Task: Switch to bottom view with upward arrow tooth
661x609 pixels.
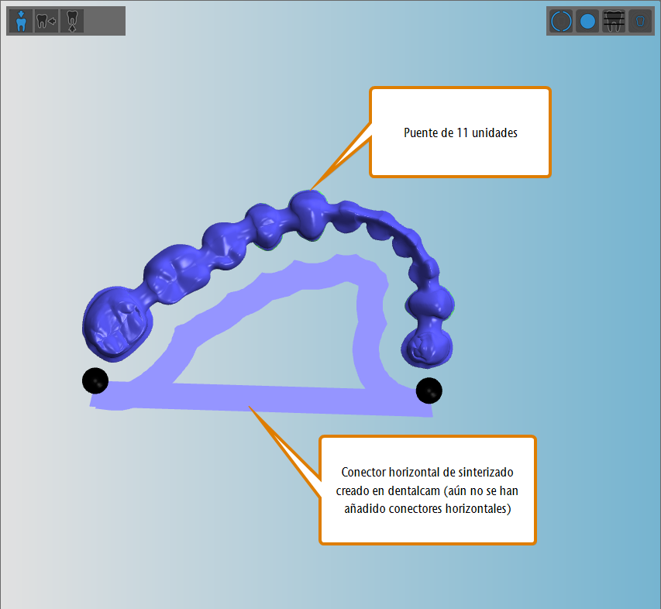Action: tap(72, 21)
